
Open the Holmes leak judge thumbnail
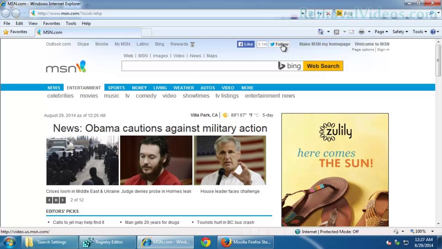(x=156, y=160)
